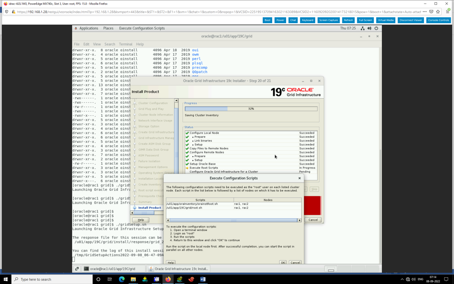The image size is (454, 284).
Task: Open the terminal Help menu
Action: click(140, 44)
